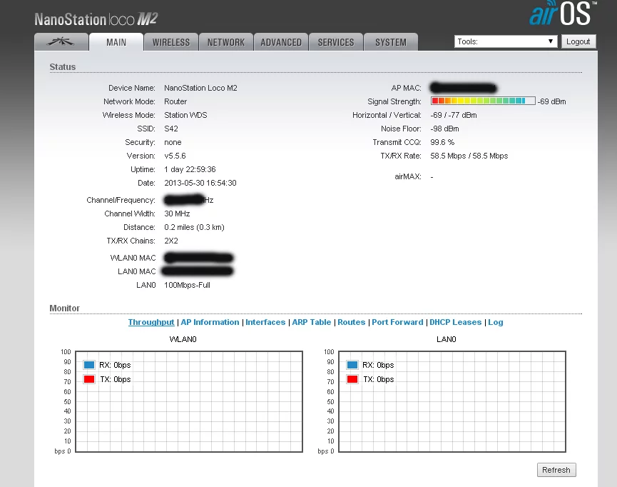The image size is (617, 487).
Task: Show the Throughput monitor
Action: point(151,322)
